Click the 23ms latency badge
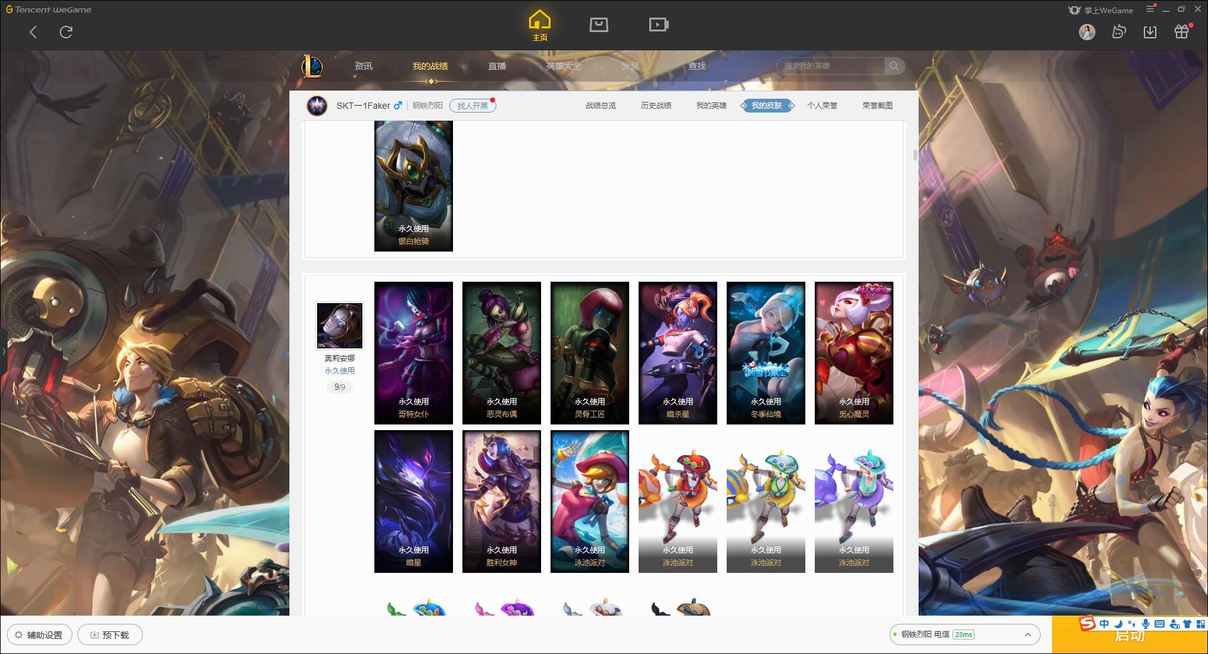The image size is (1208, 654). 963,635
